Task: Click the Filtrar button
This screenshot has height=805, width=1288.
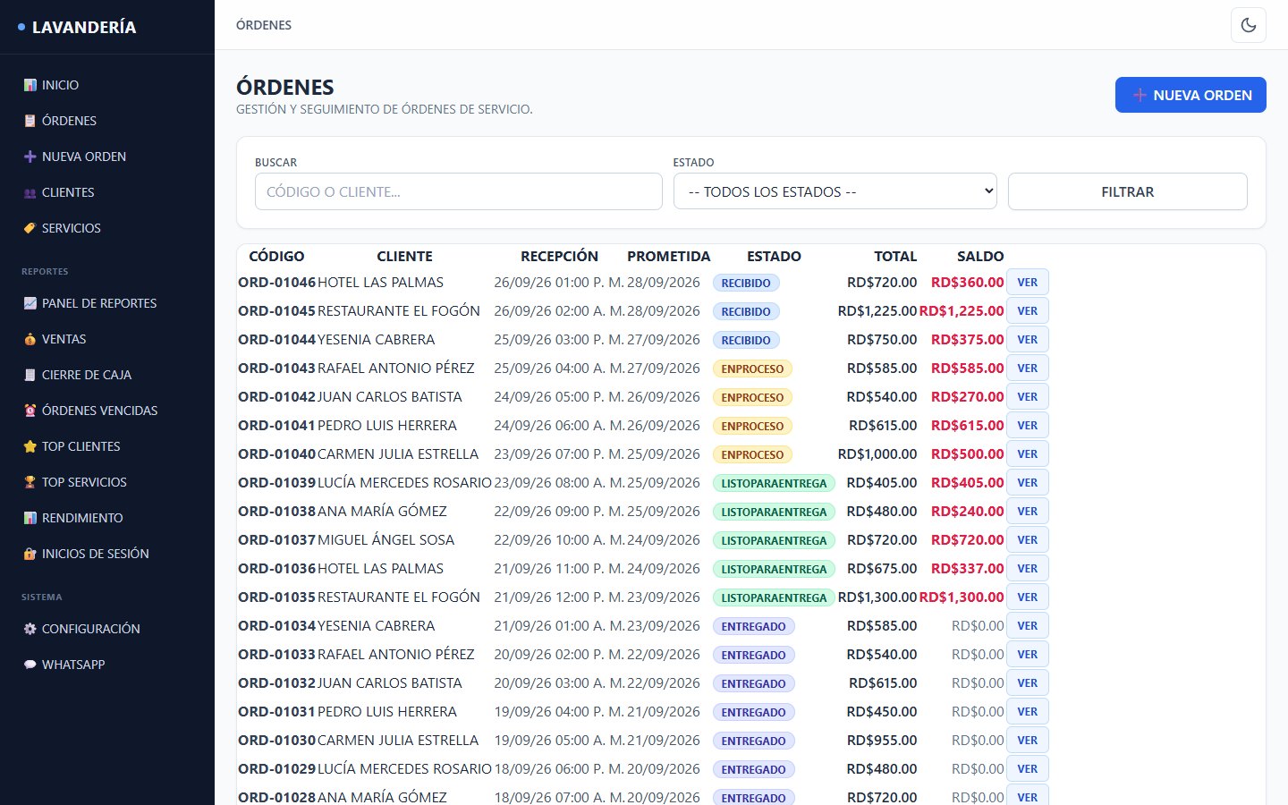Action: 1128,191
